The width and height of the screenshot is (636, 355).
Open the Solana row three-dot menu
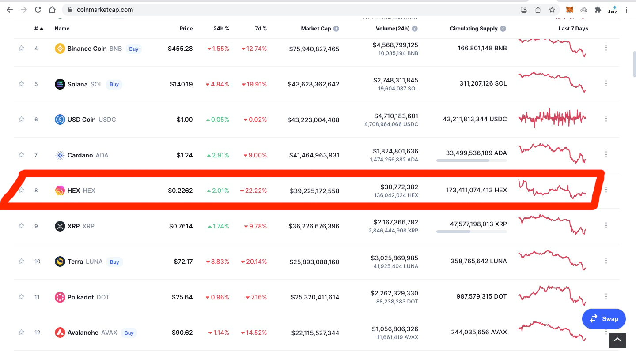(x=606, y=83)
